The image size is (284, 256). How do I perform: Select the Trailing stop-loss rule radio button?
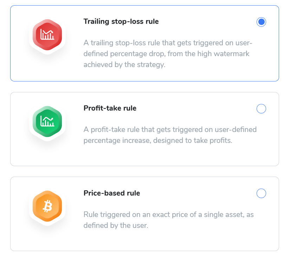261,22
